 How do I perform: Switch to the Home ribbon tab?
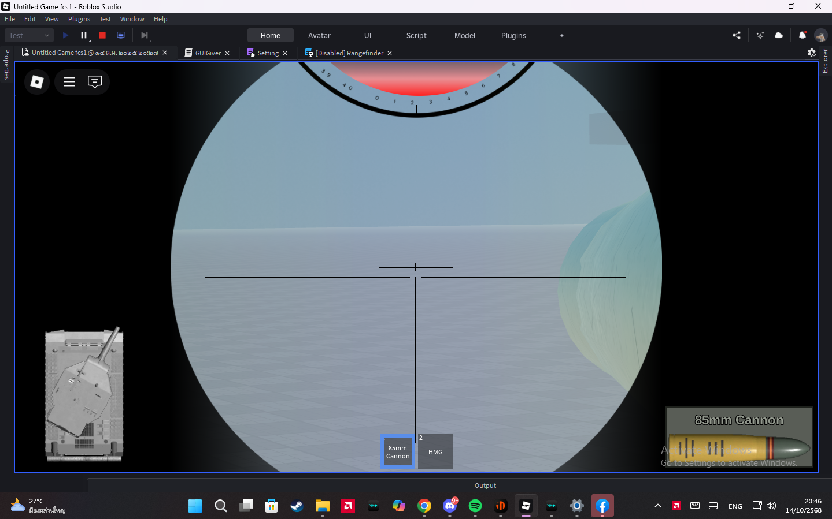pos(271,35)
